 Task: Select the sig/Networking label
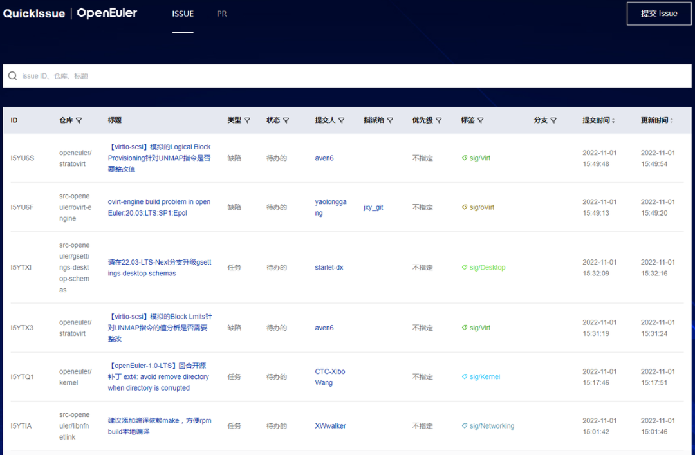(x=492, y=426)
